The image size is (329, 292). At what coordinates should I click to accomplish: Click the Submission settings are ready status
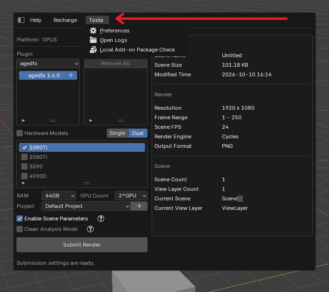(55, 263)
